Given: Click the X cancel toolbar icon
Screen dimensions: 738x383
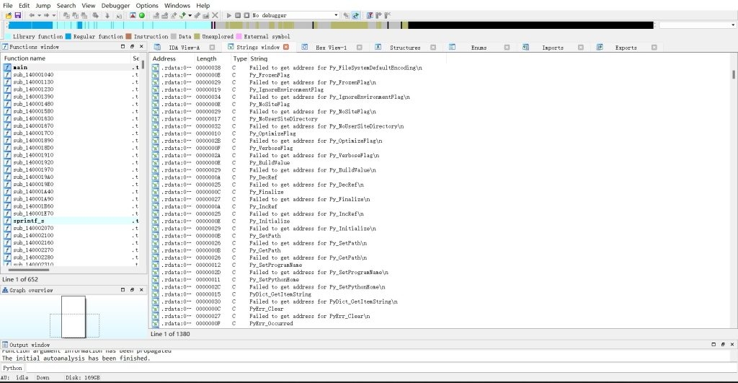Looking at the screenshot, I should click(x=215, y=15).
